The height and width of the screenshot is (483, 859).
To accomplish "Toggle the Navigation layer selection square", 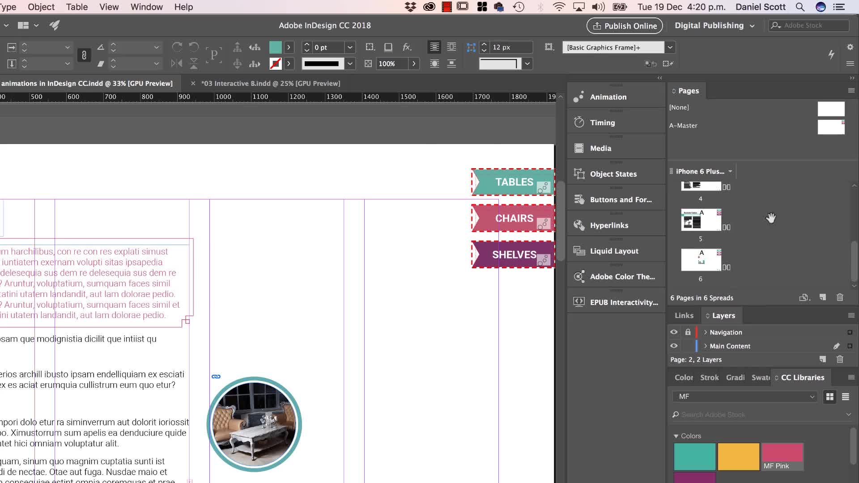I will click(850, 332).
